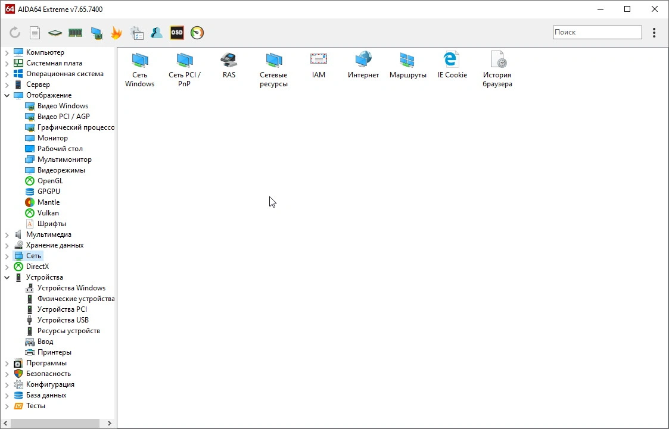Expand the Программы tree node
Image resolution: width=669 pixels, height=429 pixels.
[x=7, y=364]
